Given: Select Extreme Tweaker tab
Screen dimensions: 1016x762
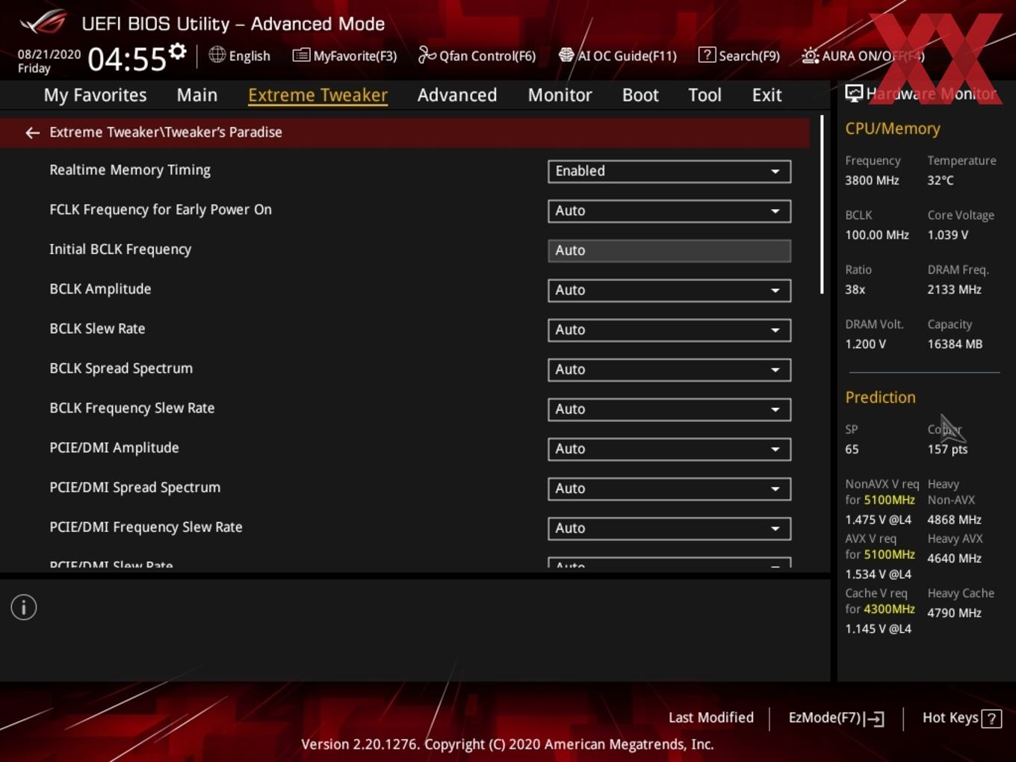Looking at the screenshot, I should coord(317,95).
